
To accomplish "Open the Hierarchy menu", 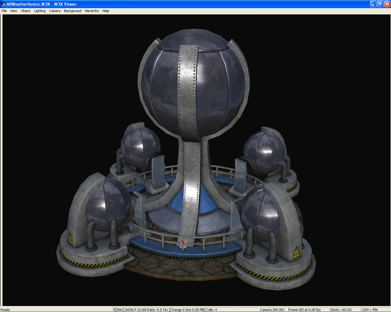I will point(92,11).
